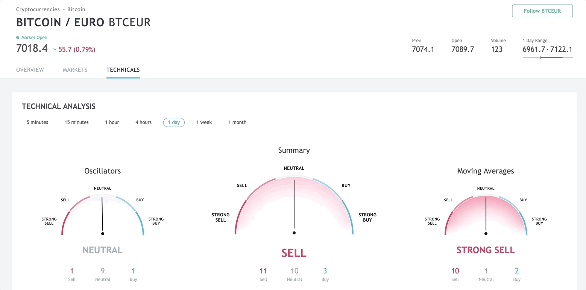Click the Summary gauge dial
Image resolution: width=586 pixels, height=290 pixels.
click(x=294, y=205)
